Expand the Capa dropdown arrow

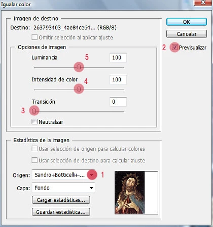[x=91, y=188]
